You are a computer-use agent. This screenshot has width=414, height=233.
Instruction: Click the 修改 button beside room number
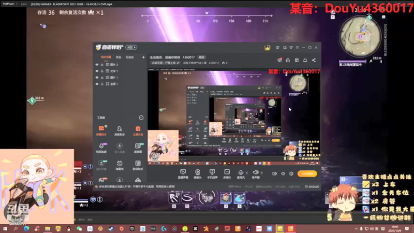[202, 57]
